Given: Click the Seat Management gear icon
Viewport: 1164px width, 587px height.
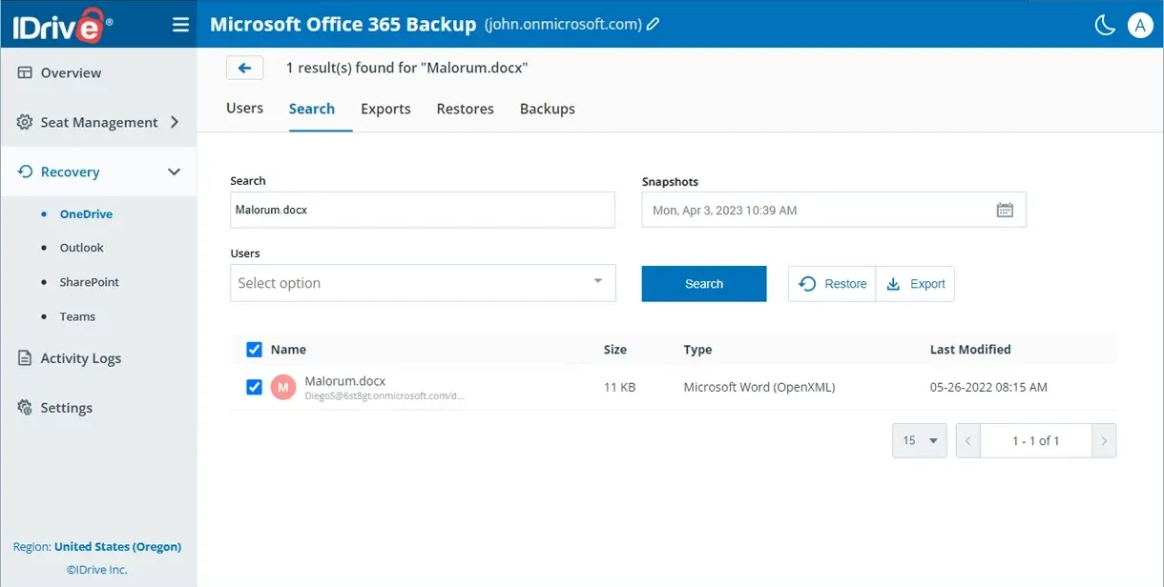Looking at the screenshot, I should (25, 122).
